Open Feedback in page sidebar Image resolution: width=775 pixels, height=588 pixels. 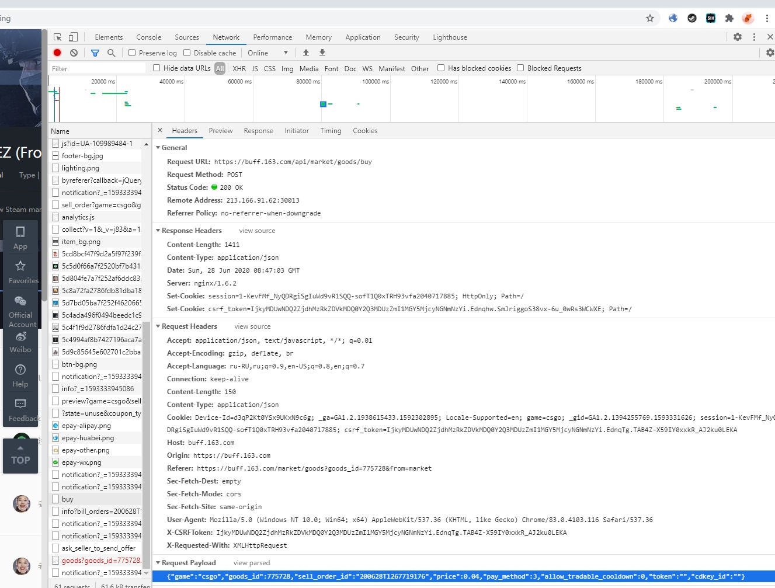tap(20, 410)
